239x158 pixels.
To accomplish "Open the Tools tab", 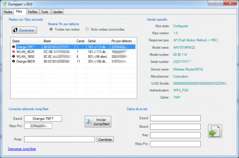I will pyautogui.click(x=45, y=12).
